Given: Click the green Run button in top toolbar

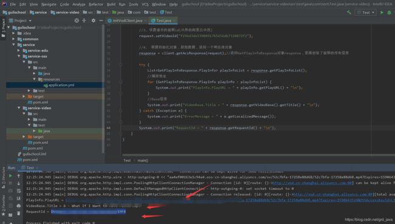Looking at the screenshot, I should click(x=382, y=12).
